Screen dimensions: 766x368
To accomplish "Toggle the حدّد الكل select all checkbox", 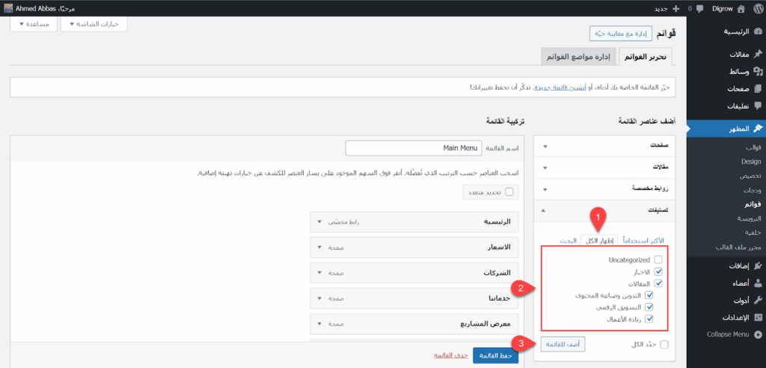I will [x=664, y=344].
